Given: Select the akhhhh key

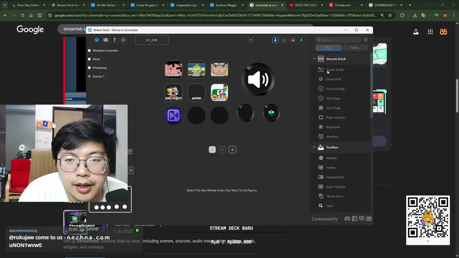Looking at the screenshot, I should 197,92.
